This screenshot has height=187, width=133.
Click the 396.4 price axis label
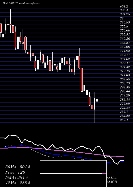124,10
